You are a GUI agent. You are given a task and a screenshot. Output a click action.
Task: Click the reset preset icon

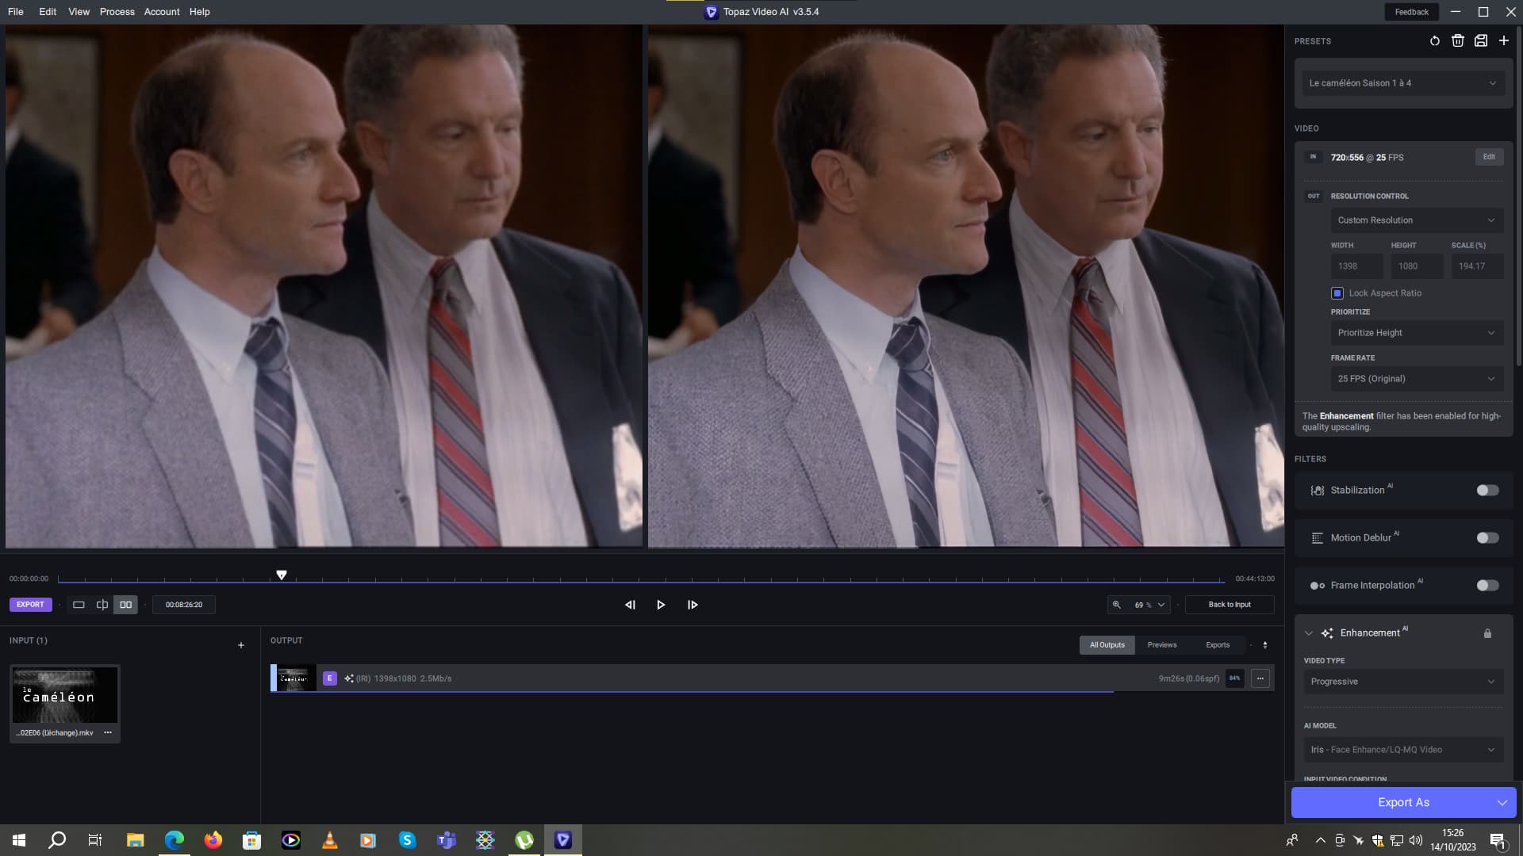[1434, 41]
